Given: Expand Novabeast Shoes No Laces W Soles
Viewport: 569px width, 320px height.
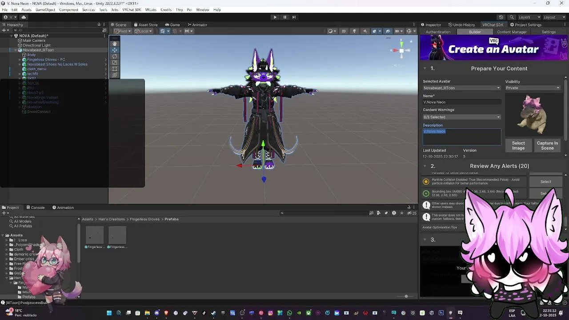Looking at the screenshot, I should click(x=20, y=64).
